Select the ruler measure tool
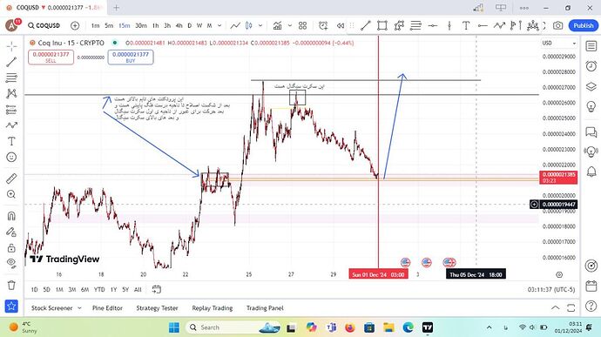This screenshot has height=337, width=601. pyautogui.click(x=11, y=179)
